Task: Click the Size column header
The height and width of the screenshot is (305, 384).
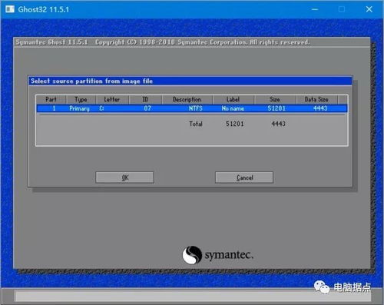Action: tap(275, 99)
